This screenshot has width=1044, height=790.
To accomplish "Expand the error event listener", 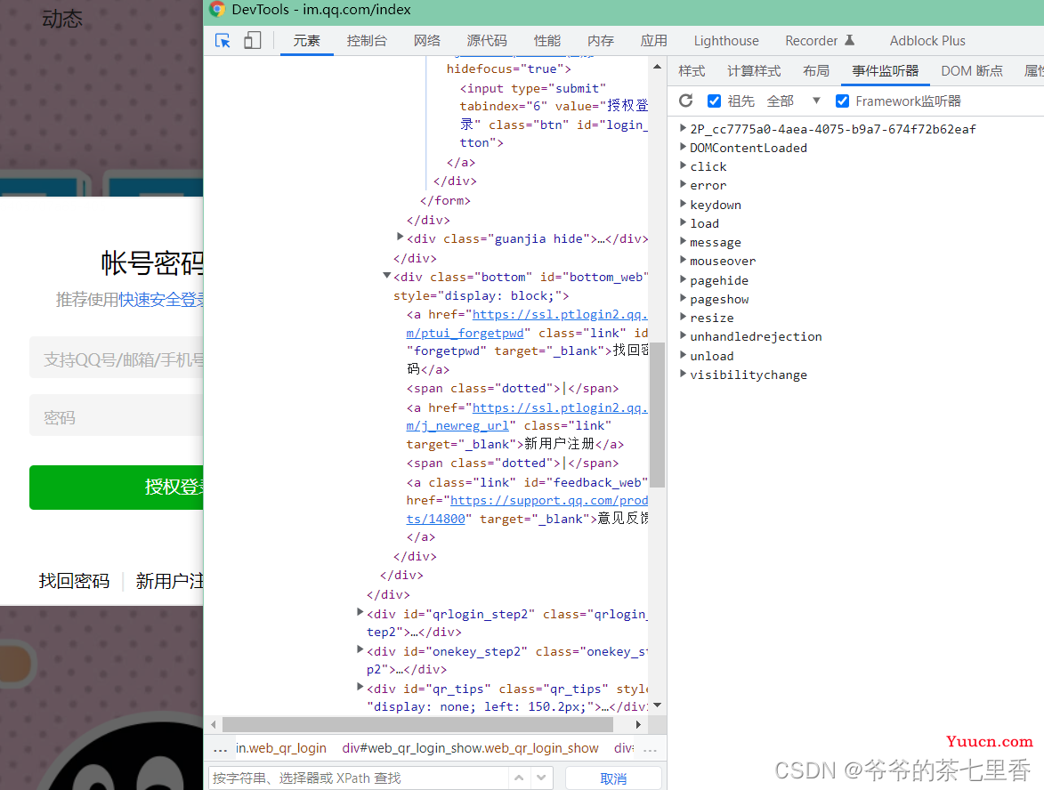I will (x=684, y=184).
